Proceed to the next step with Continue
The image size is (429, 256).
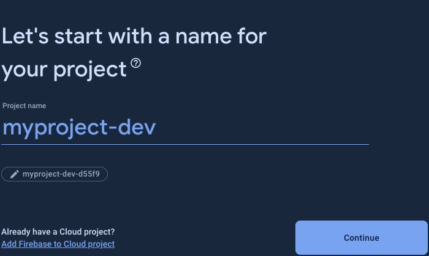361,238
